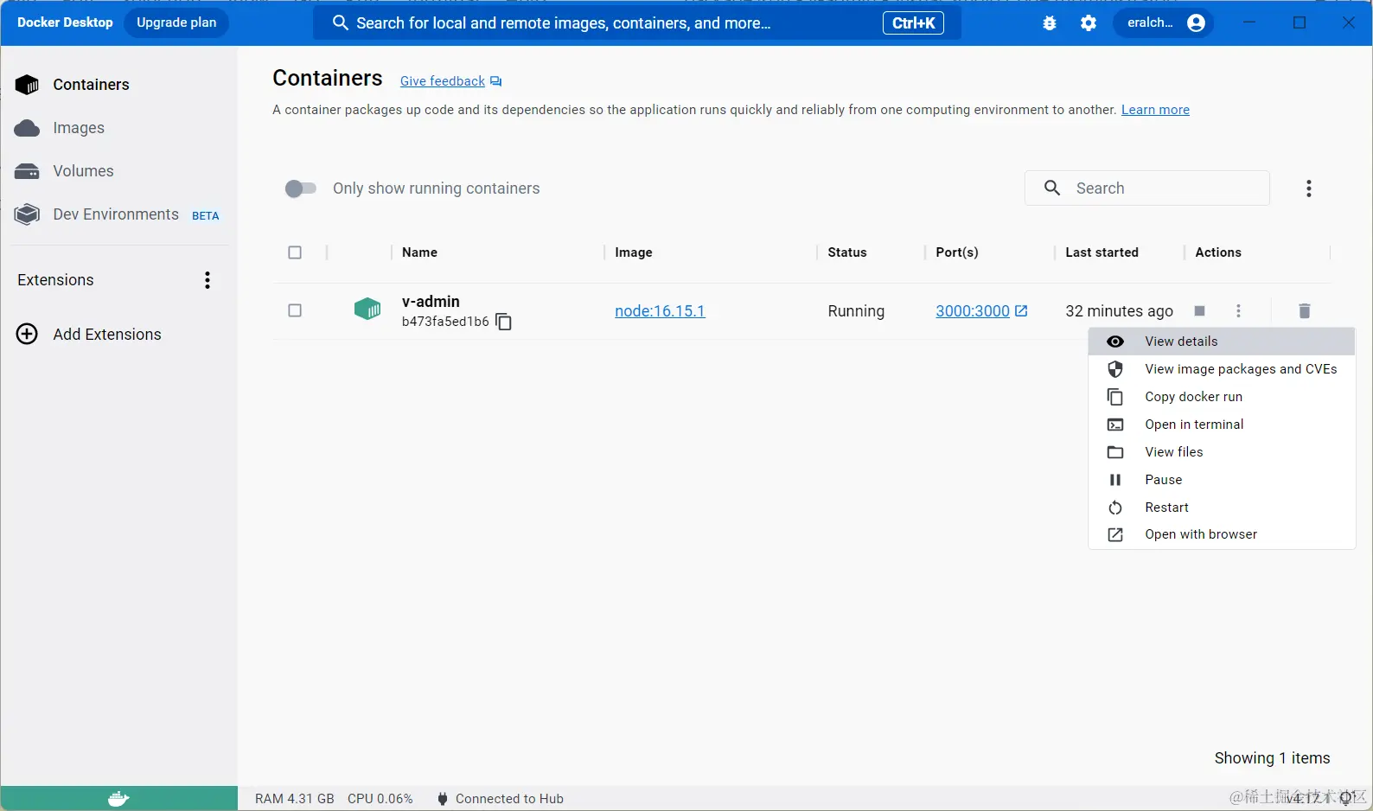Click the Upgrade plan button
Viewport: 1373px width, 811px height.
pos(176,22)
